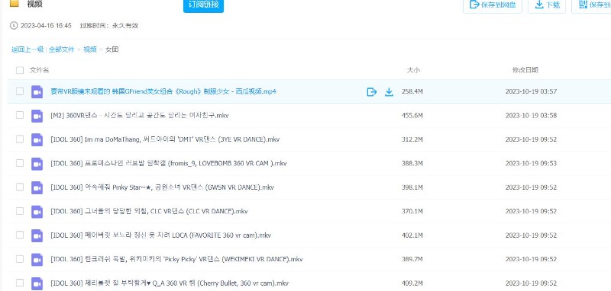Viewport: 611px width, 291px height.
Task: Toggle the select-all checkbox beside 文件名
Action: click(20, 70)
